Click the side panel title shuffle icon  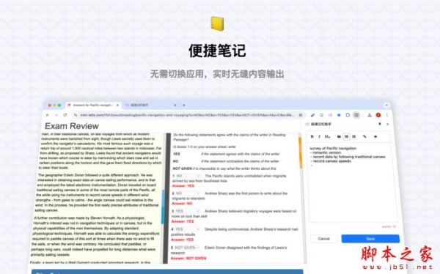pyautogui.click(x=307, y=124)
